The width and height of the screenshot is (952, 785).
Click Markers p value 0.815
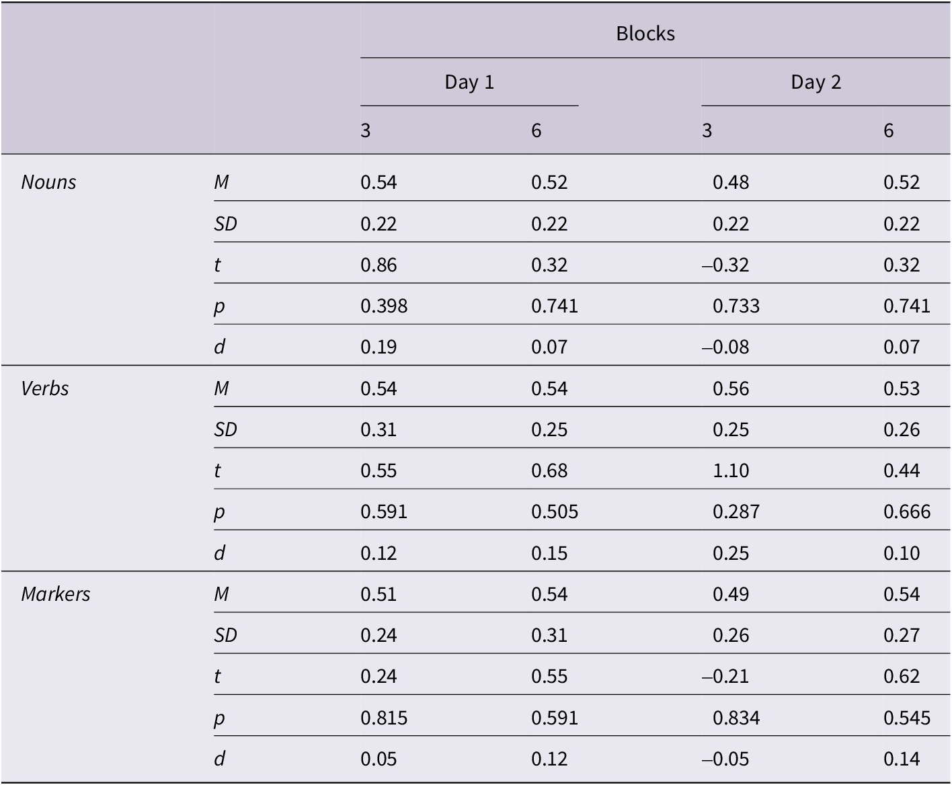click(384, 718)
